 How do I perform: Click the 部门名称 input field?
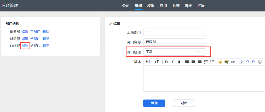[174, 42]
